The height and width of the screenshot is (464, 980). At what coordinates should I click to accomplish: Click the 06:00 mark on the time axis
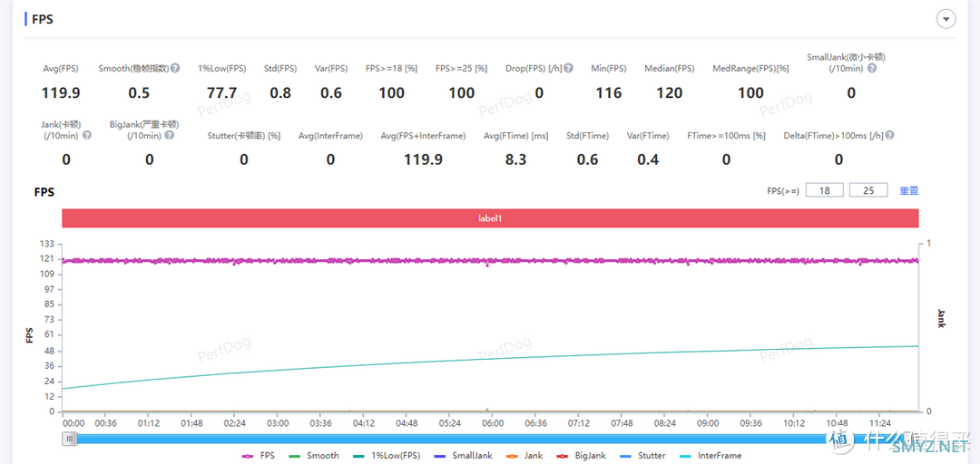[493, 423]
